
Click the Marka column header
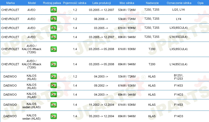(10, 3)
